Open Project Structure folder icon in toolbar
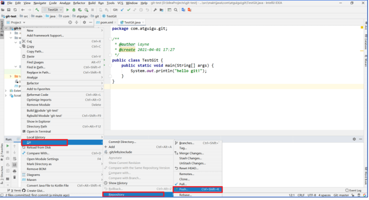 (161, 10)
